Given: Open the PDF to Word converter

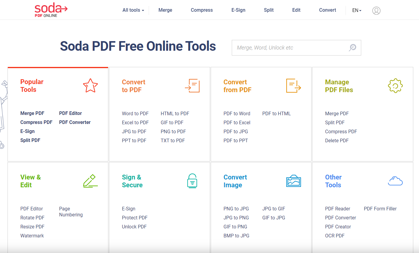Looking at the screenshot, I should point(237,113).
